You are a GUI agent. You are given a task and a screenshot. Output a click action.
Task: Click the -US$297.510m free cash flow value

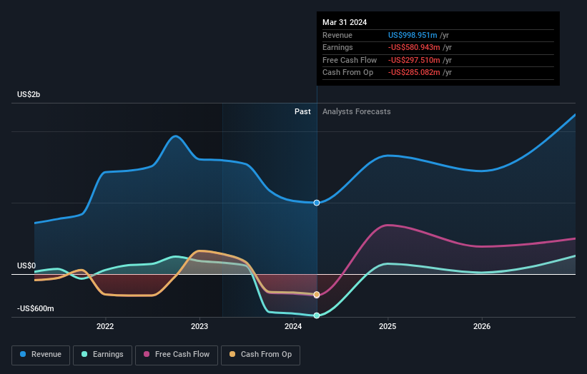[414, 60]
